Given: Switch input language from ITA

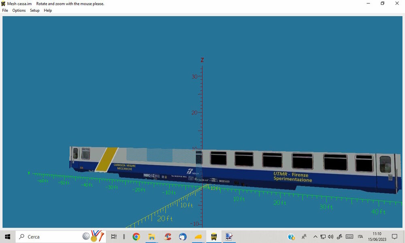Looking at the screenshot, I should point(360,237).
